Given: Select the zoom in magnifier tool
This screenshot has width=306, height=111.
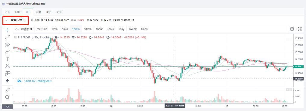Looking at the screenshot, I should coord(8,97).
